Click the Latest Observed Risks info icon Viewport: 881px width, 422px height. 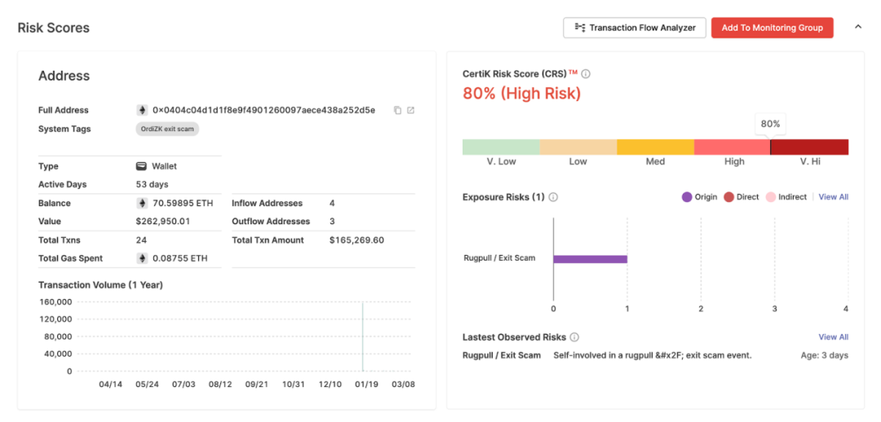(574, 337)
